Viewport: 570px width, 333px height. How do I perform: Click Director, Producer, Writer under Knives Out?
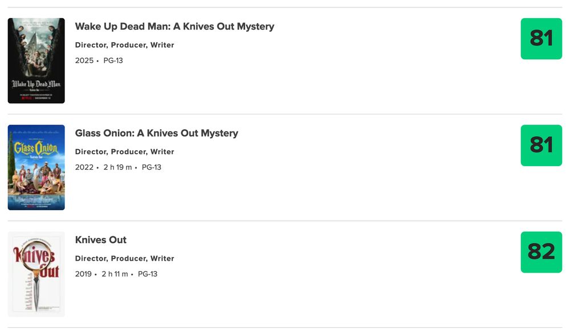pyautogui.click(x=125, y=258)
